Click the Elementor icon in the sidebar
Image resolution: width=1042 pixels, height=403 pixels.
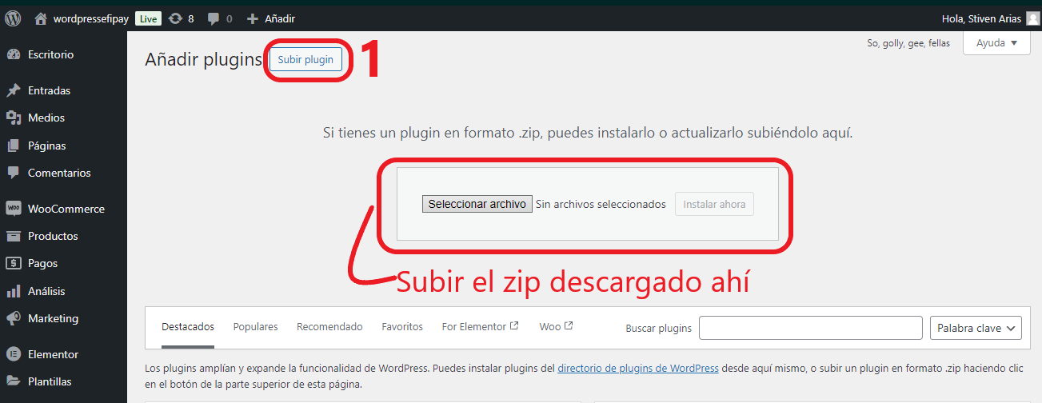[14, 354]
